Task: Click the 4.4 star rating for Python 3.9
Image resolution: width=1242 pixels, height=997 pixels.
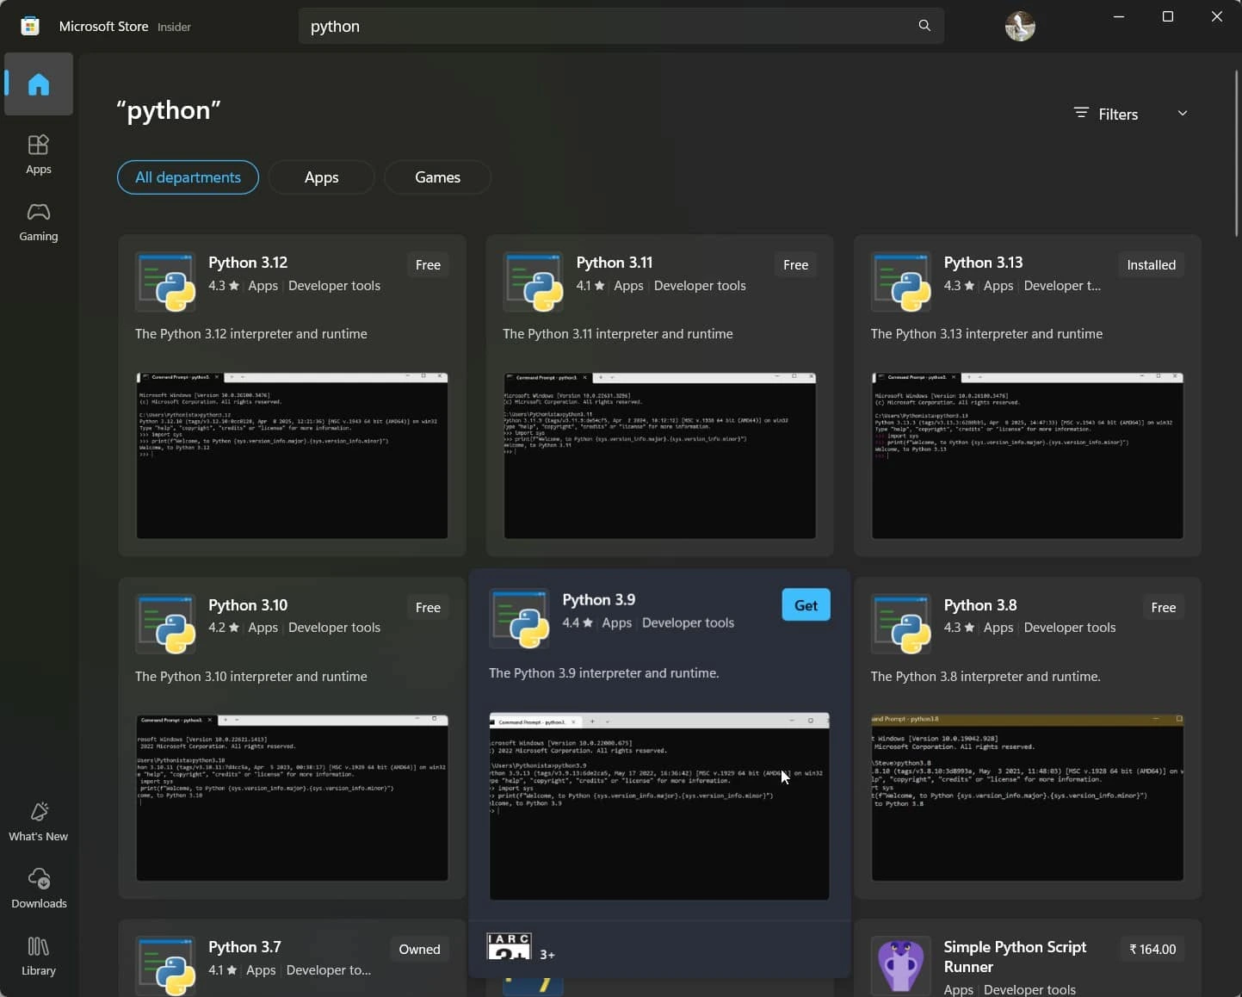Action: 578,622
